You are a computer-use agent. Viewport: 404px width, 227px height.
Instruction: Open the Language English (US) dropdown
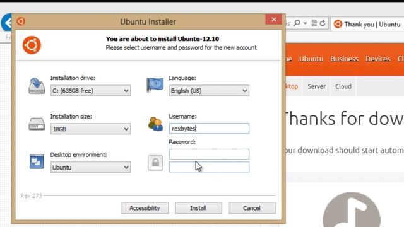tap(209, 91)
